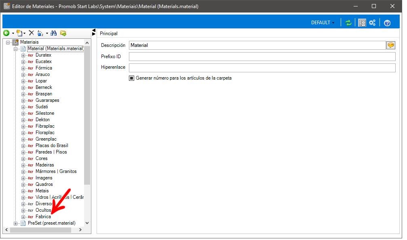Click the panel collapse arrows splitter icon
Image resolution: width=407 pixels, height=240 pixels.
94,32
